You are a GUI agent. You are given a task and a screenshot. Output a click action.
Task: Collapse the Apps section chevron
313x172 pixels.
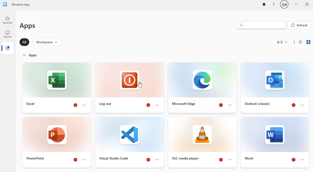24,55
